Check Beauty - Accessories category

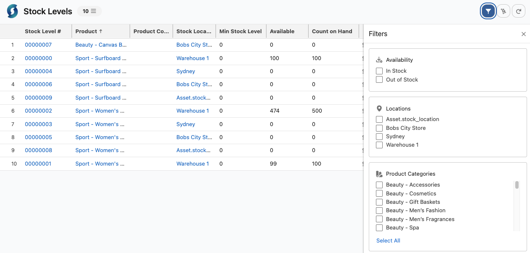(x=379, y=185)
